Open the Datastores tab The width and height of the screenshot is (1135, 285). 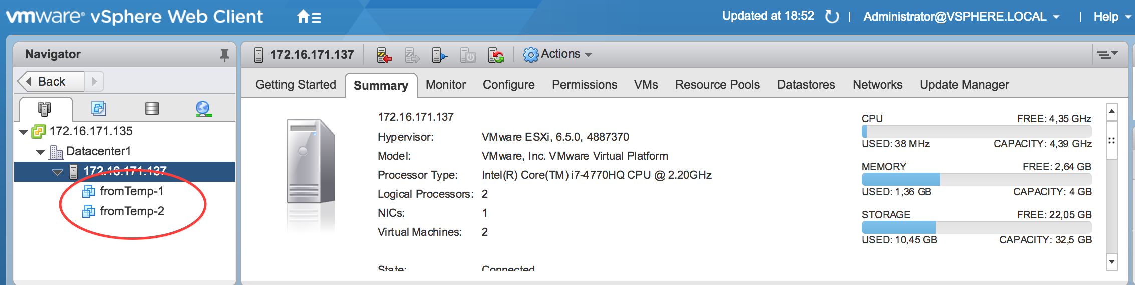click(x=806, y=85)
